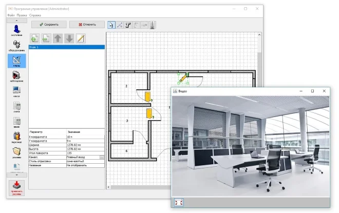The width and height of the screenshot is (339, 213).
Task: Click the add floor plan icon
Action: 34,38
